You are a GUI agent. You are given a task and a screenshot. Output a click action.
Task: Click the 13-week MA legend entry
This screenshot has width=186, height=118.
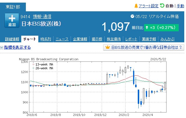coord(43,64)
